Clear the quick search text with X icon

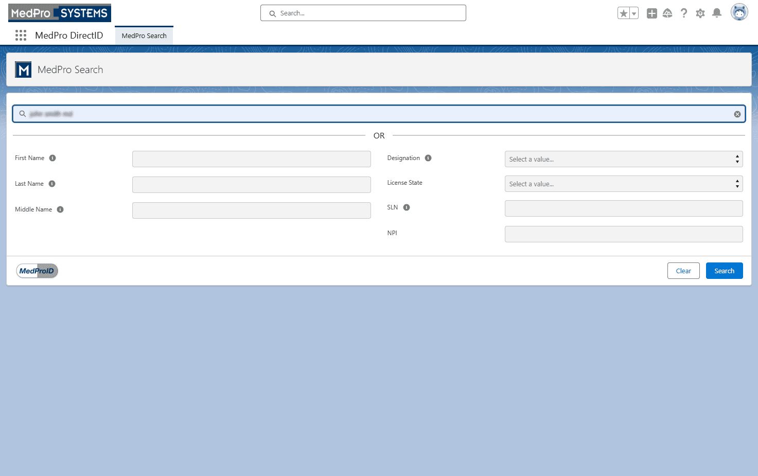737,114
